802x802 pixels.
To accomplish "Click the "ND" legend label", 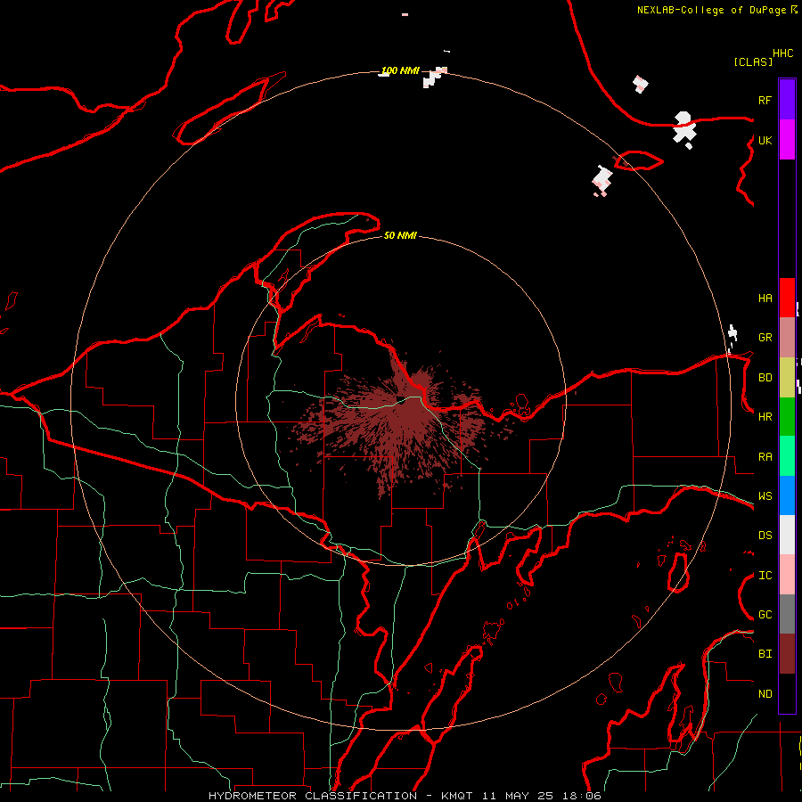I will click(765, 694).
